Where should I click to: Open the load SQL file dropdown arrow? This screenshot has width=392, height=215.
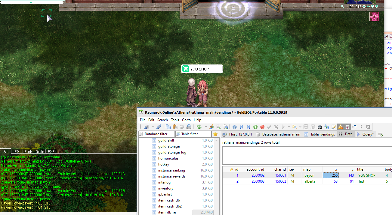point(300,127)
